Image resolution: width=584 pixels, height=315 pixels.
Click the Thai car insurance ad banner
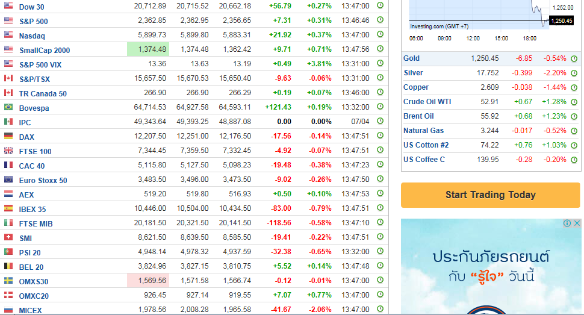[491, 267]
